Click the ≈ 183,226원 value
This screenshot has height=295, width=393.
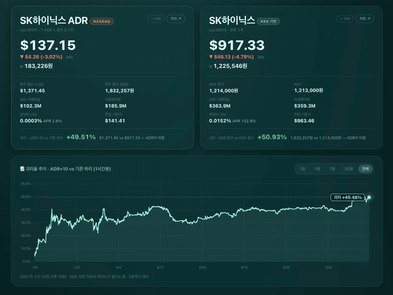tap(36, 66)
